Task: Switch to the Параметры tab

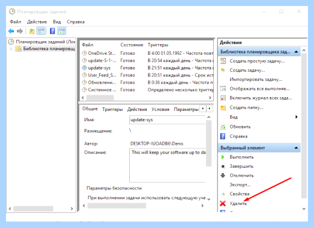Action: pyautogui.click(x=186, y=109)
